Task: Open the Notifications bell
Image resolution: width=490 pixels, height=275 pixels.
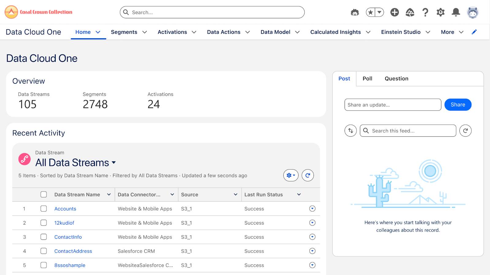Action: (x=456, y=12)
